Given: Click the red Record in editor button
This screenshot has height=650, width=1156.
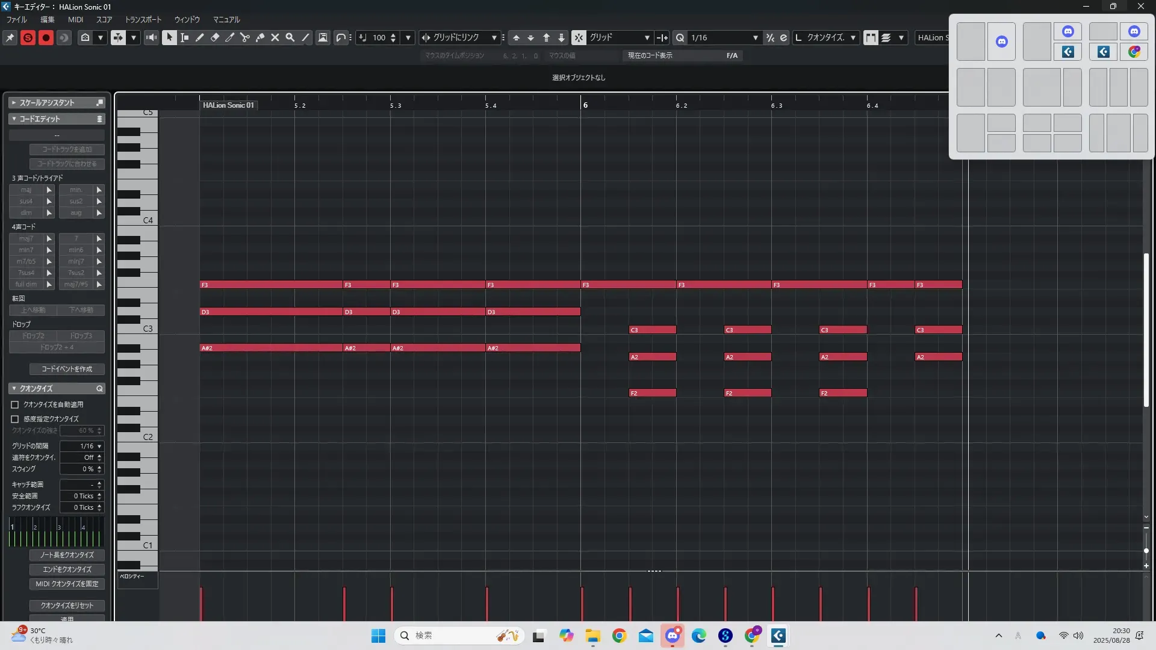Looking at the screenshot, I should (46, 37).
